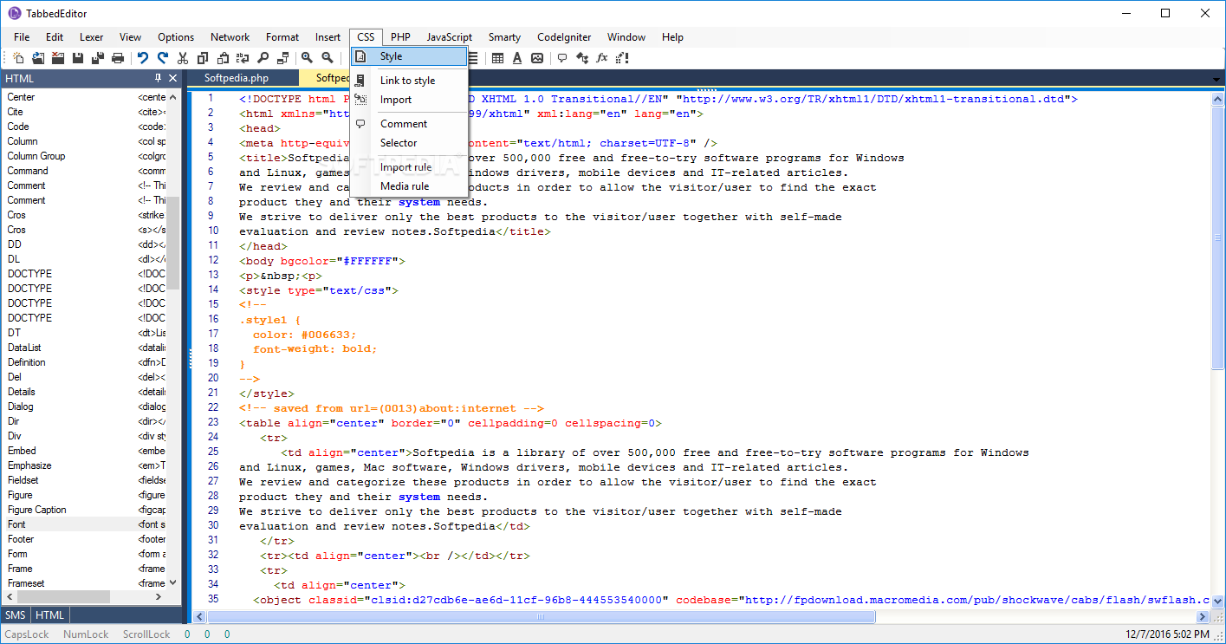
Task: Open the Smarty menu
Action: tap(504, 37)
